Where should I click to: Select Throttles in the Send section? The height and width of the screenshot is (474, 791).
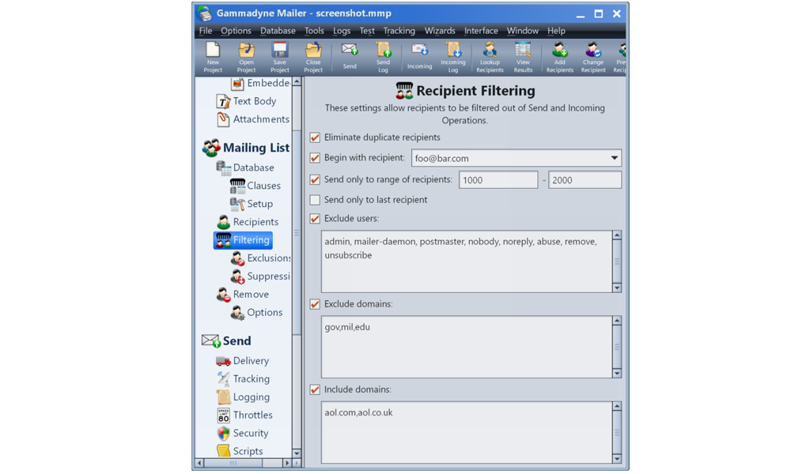pyautogui.click(x=252, y=416)
